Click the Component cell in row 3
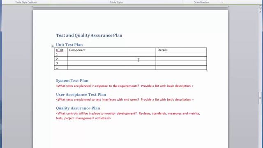263x148 pixels. click(x=111, y=63)
